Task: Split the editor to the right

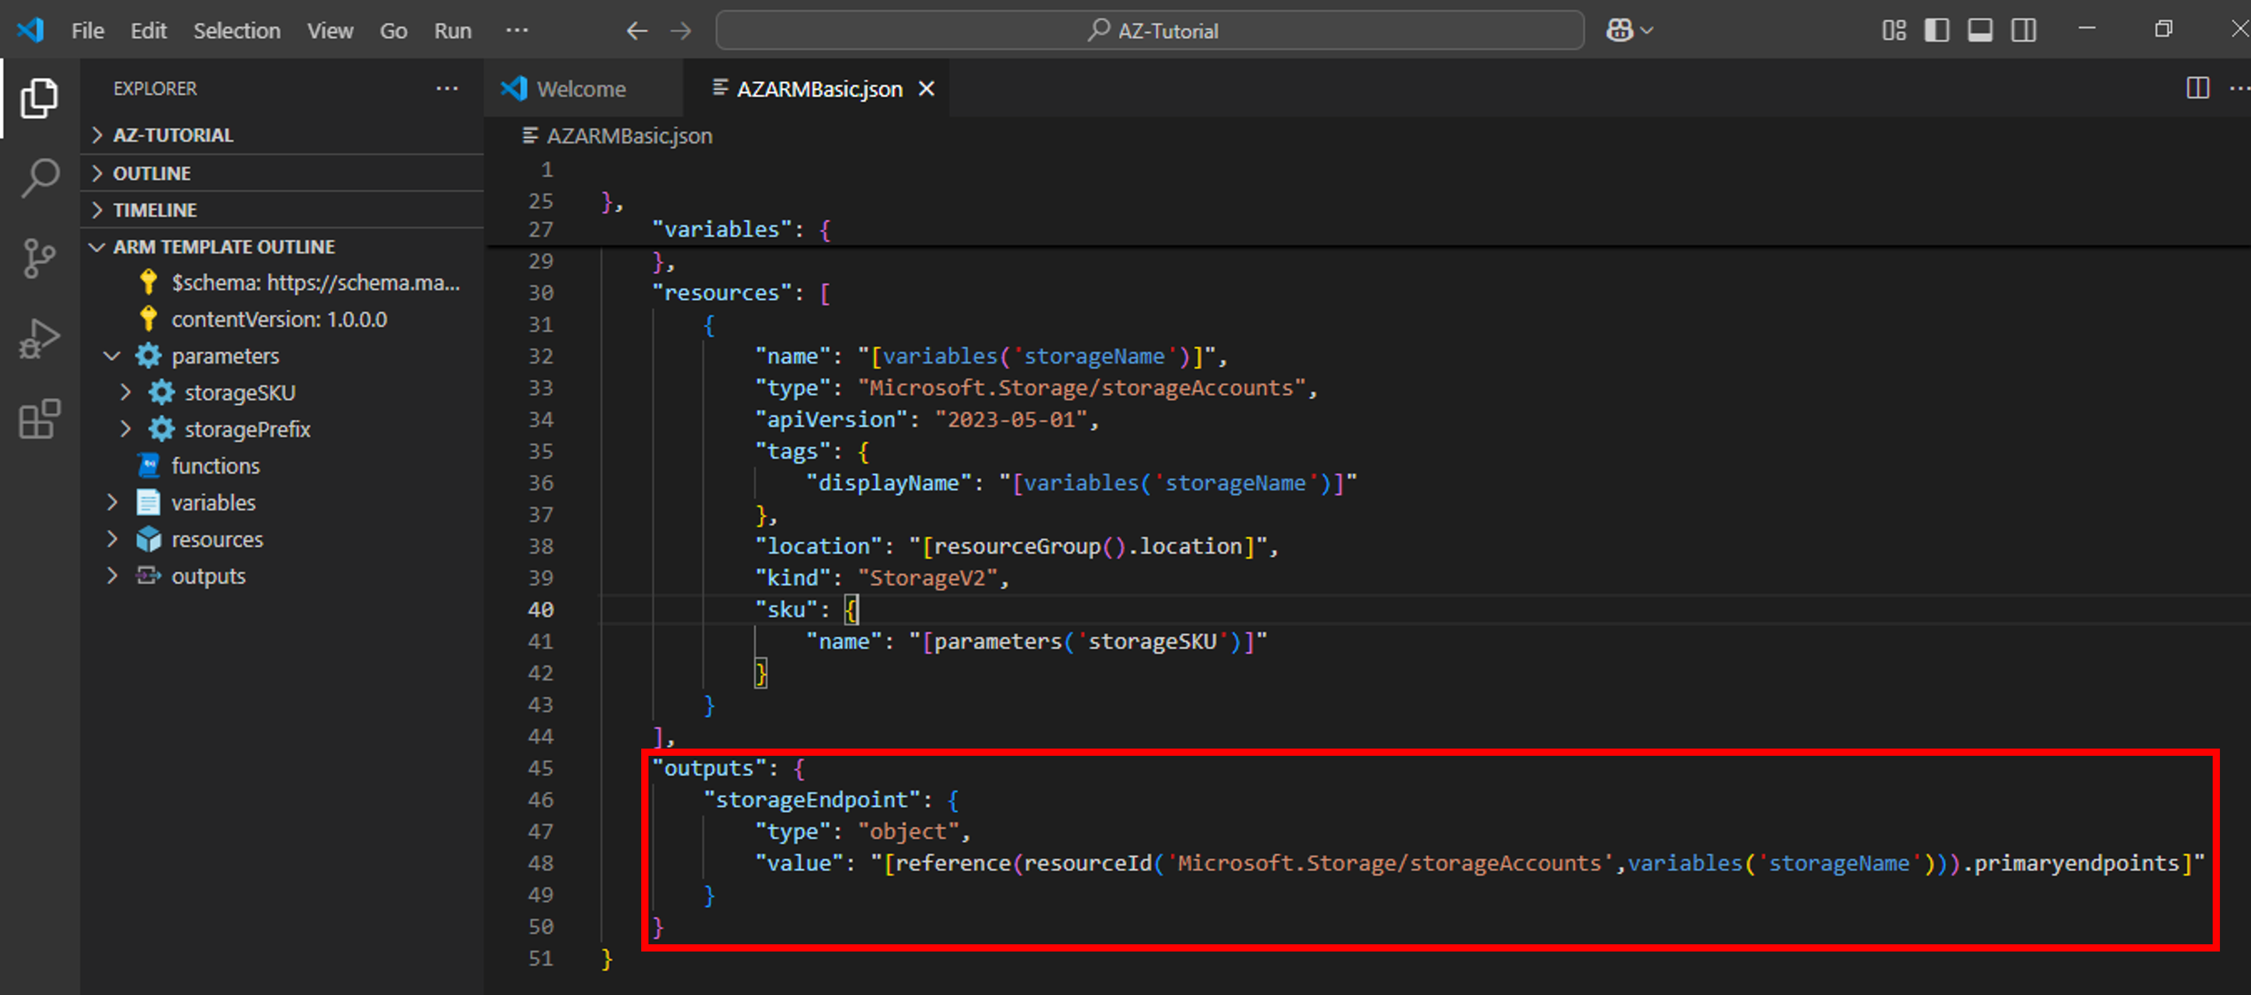Action: (x=2197, y=88)
